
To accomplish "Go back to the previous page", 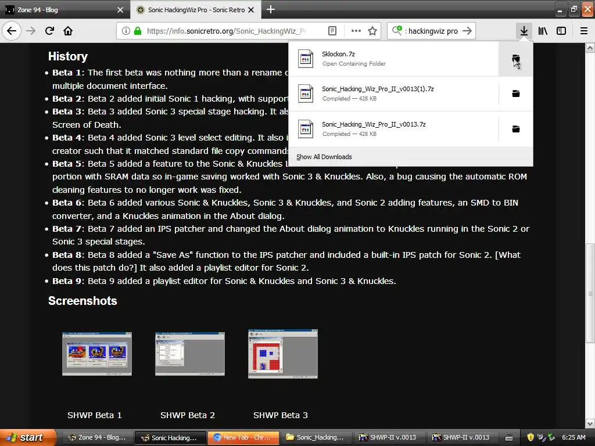I will coord(12,31).
